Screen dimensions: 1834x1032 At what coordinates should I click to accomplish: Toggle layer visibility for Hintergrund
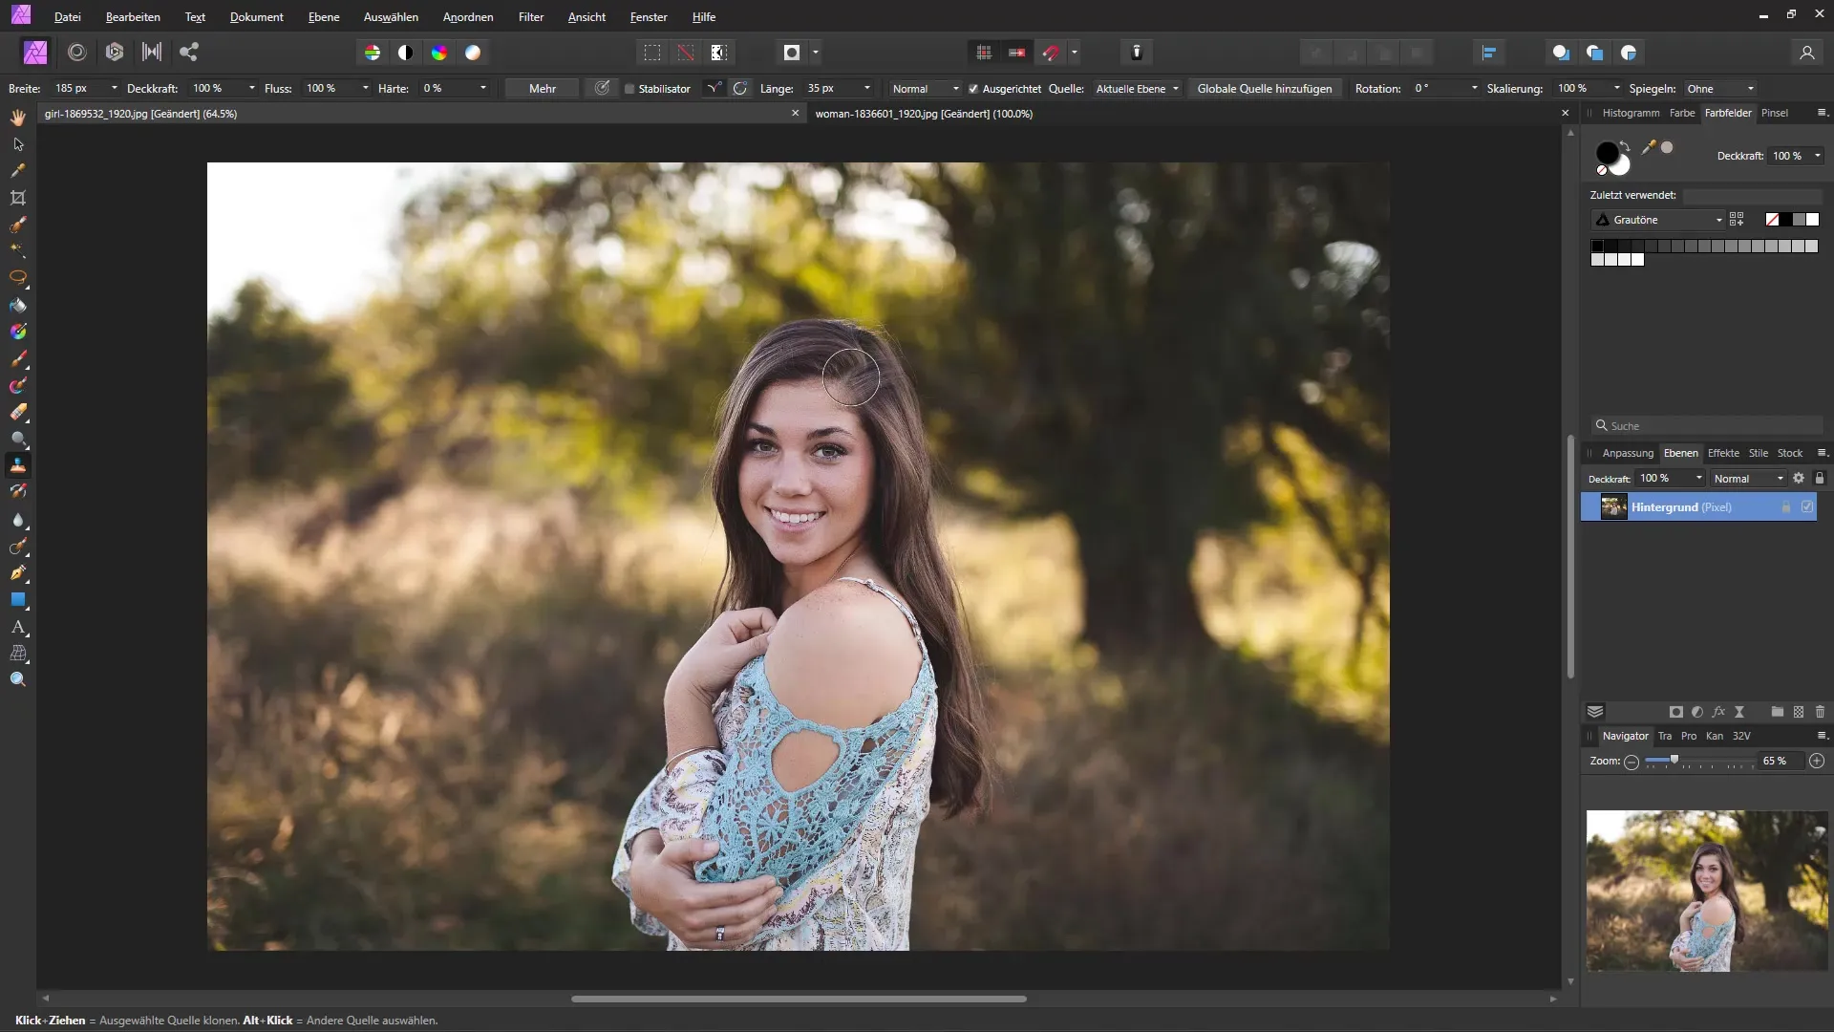[1811, 506]
